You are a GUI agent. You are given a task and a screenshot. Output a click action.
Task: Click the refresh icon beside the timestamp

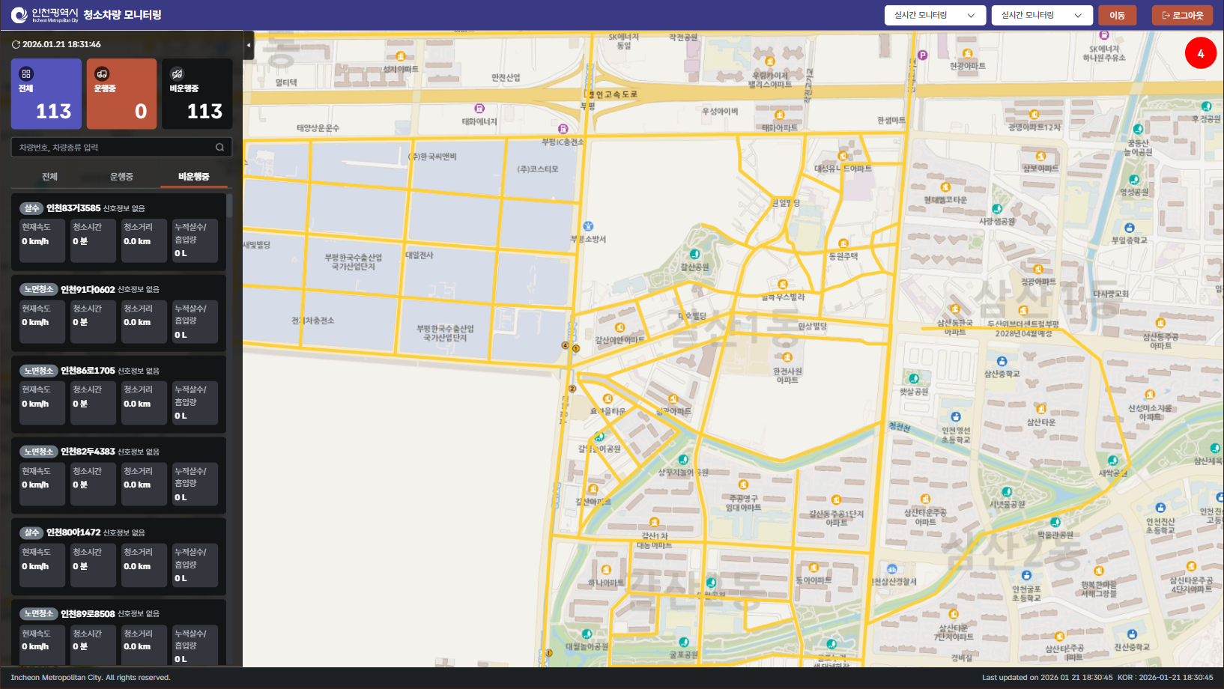pos(16,45)
